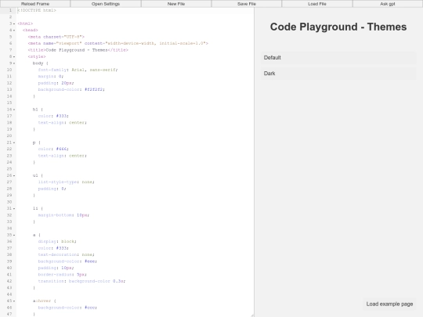
Task: Select the Dark theme link
Action: pos(338,74)
